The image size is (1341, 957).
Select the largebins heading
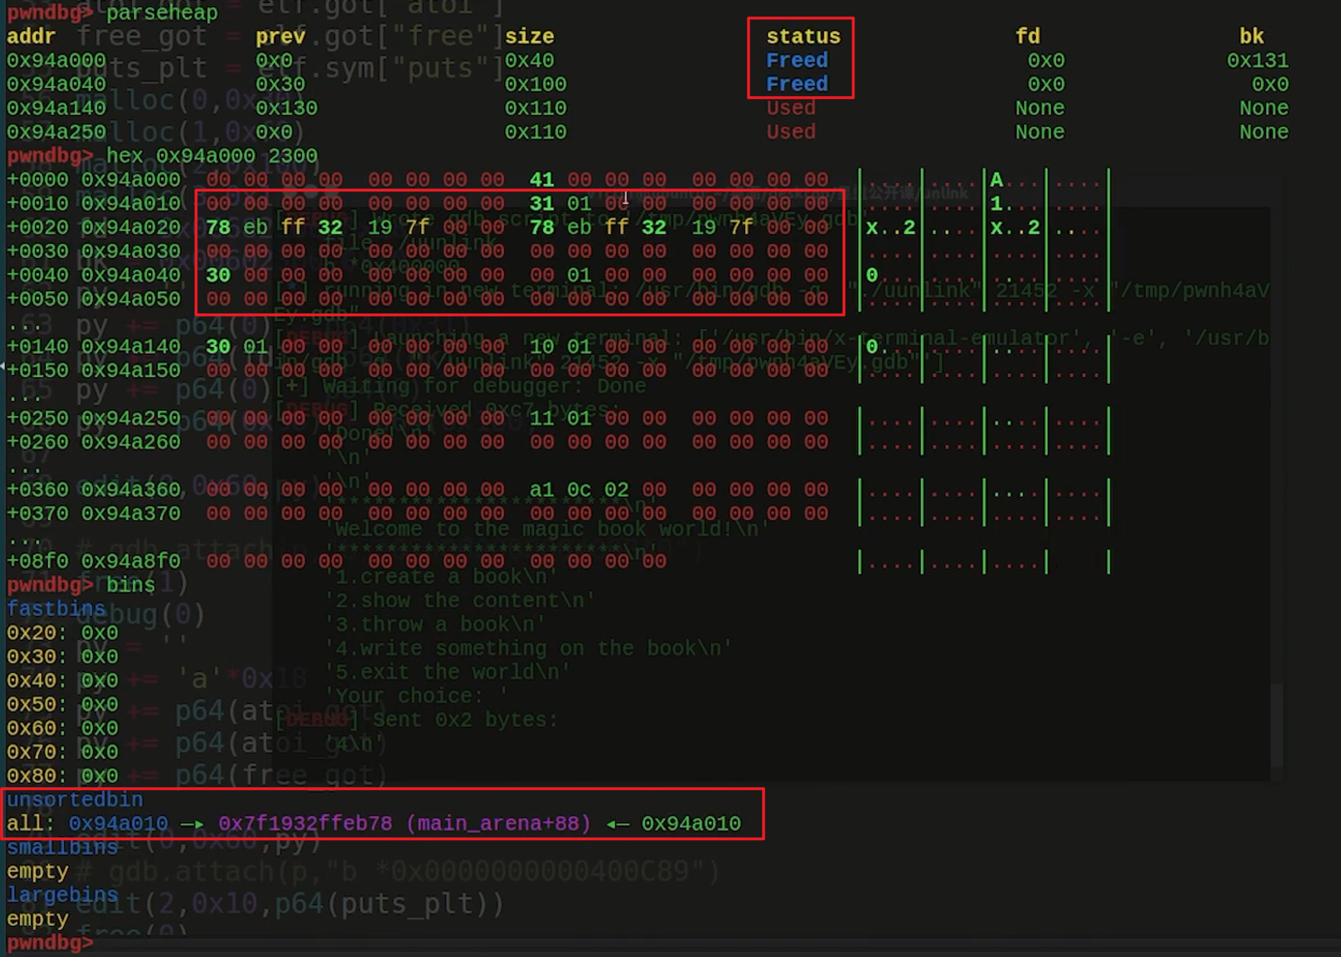coord(62,895)
